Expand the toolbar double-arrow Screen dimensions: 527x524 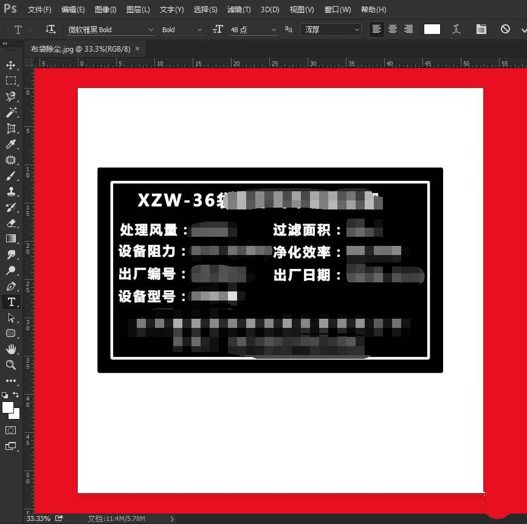(x=5, y=43)
